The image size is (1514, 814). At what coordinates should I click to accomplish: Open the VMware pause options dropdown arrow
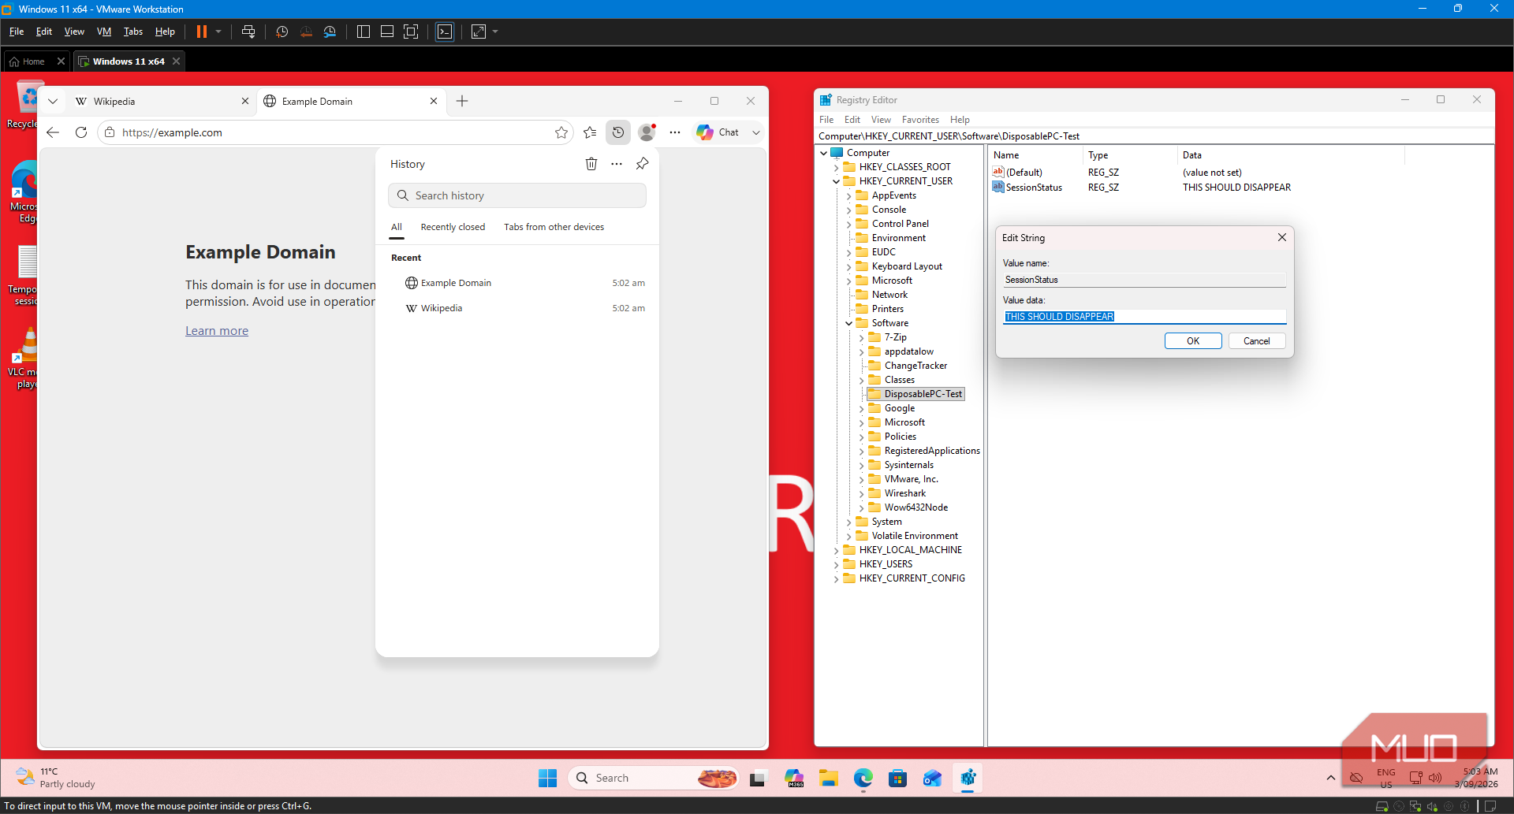pyautogui.click(x=218, y=32)
